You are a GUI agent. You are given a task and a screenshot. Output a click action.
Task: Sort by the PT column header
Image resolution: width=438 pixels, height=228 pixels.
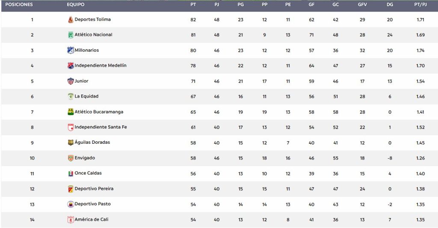tap(193, 4)
